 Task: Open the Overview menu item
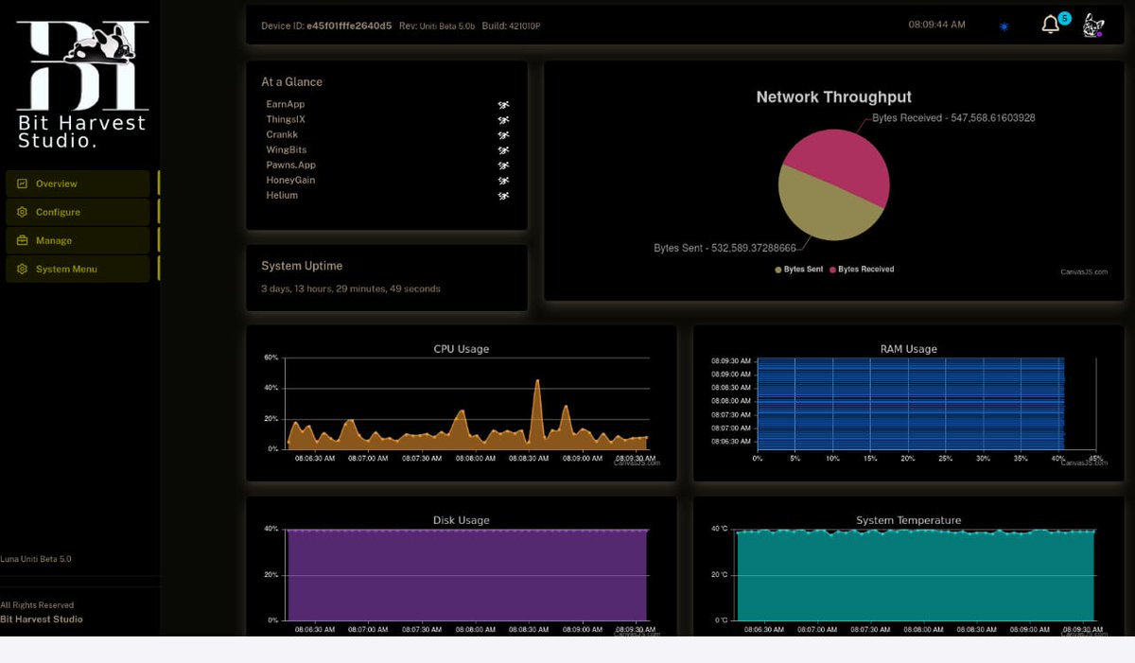tap(79, 183)
